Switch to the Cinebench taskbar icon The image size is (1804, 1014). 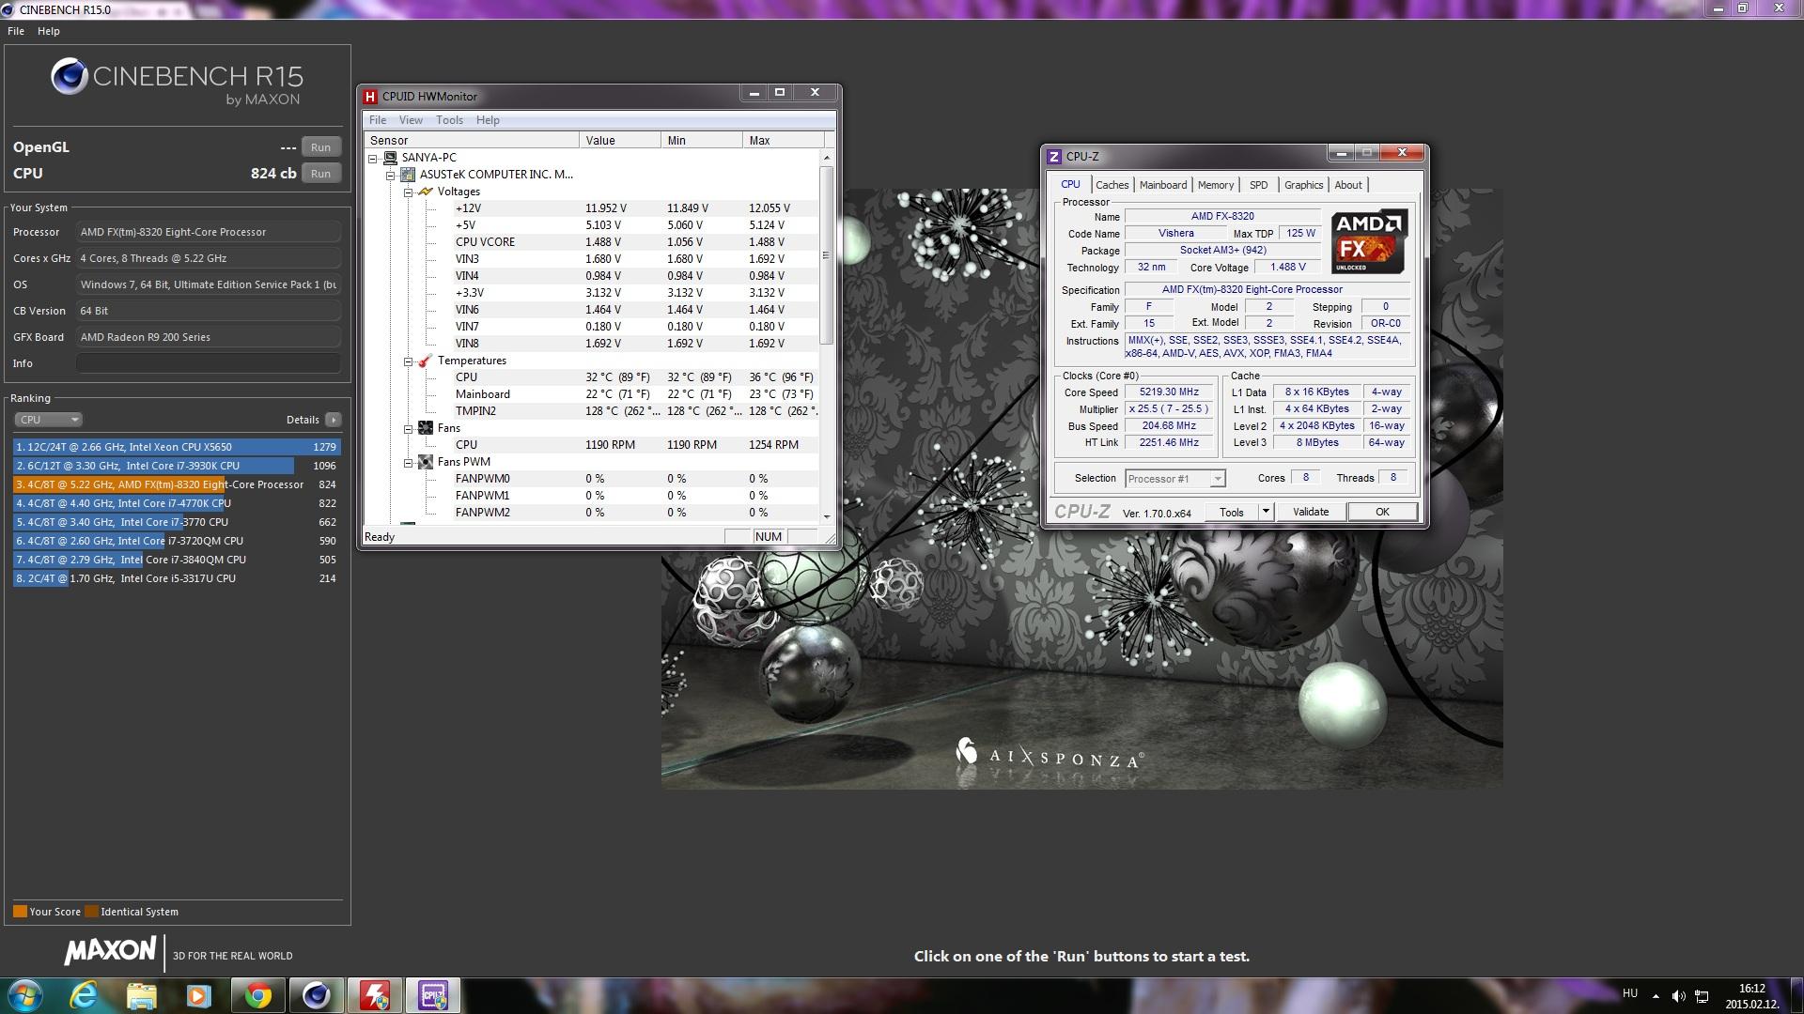pyautogui.click(x=316, y=995)
